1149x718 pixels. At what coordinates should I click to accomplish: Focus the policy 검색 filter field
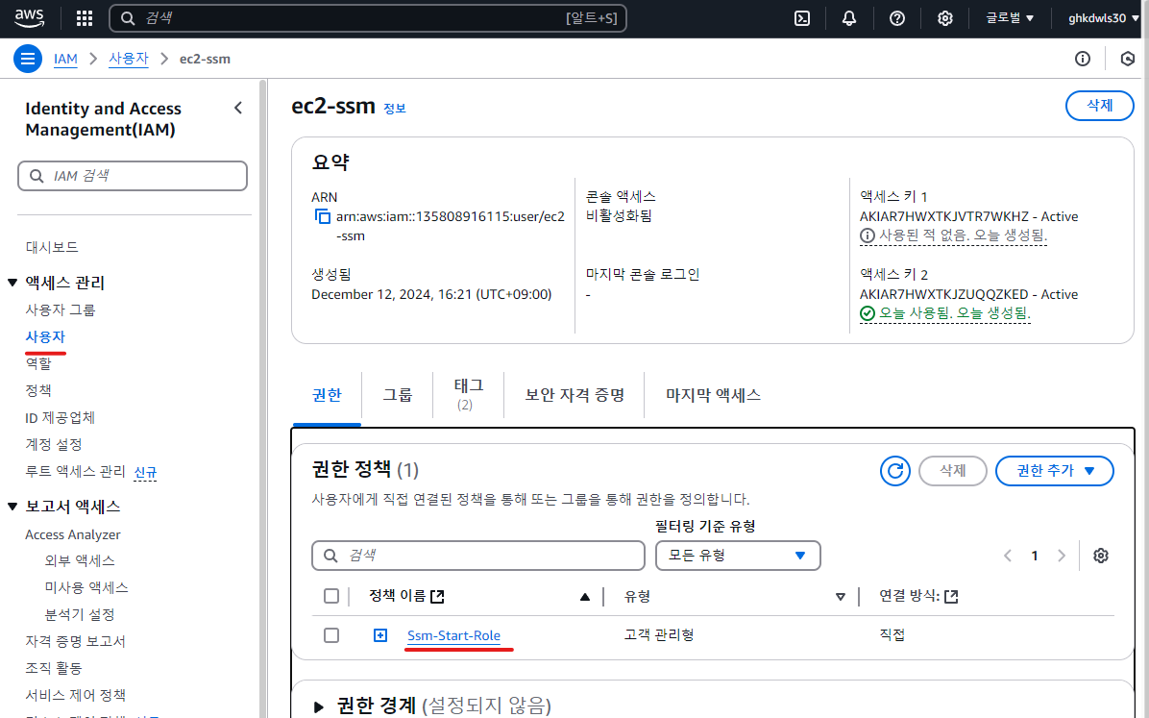coord(477,556)
